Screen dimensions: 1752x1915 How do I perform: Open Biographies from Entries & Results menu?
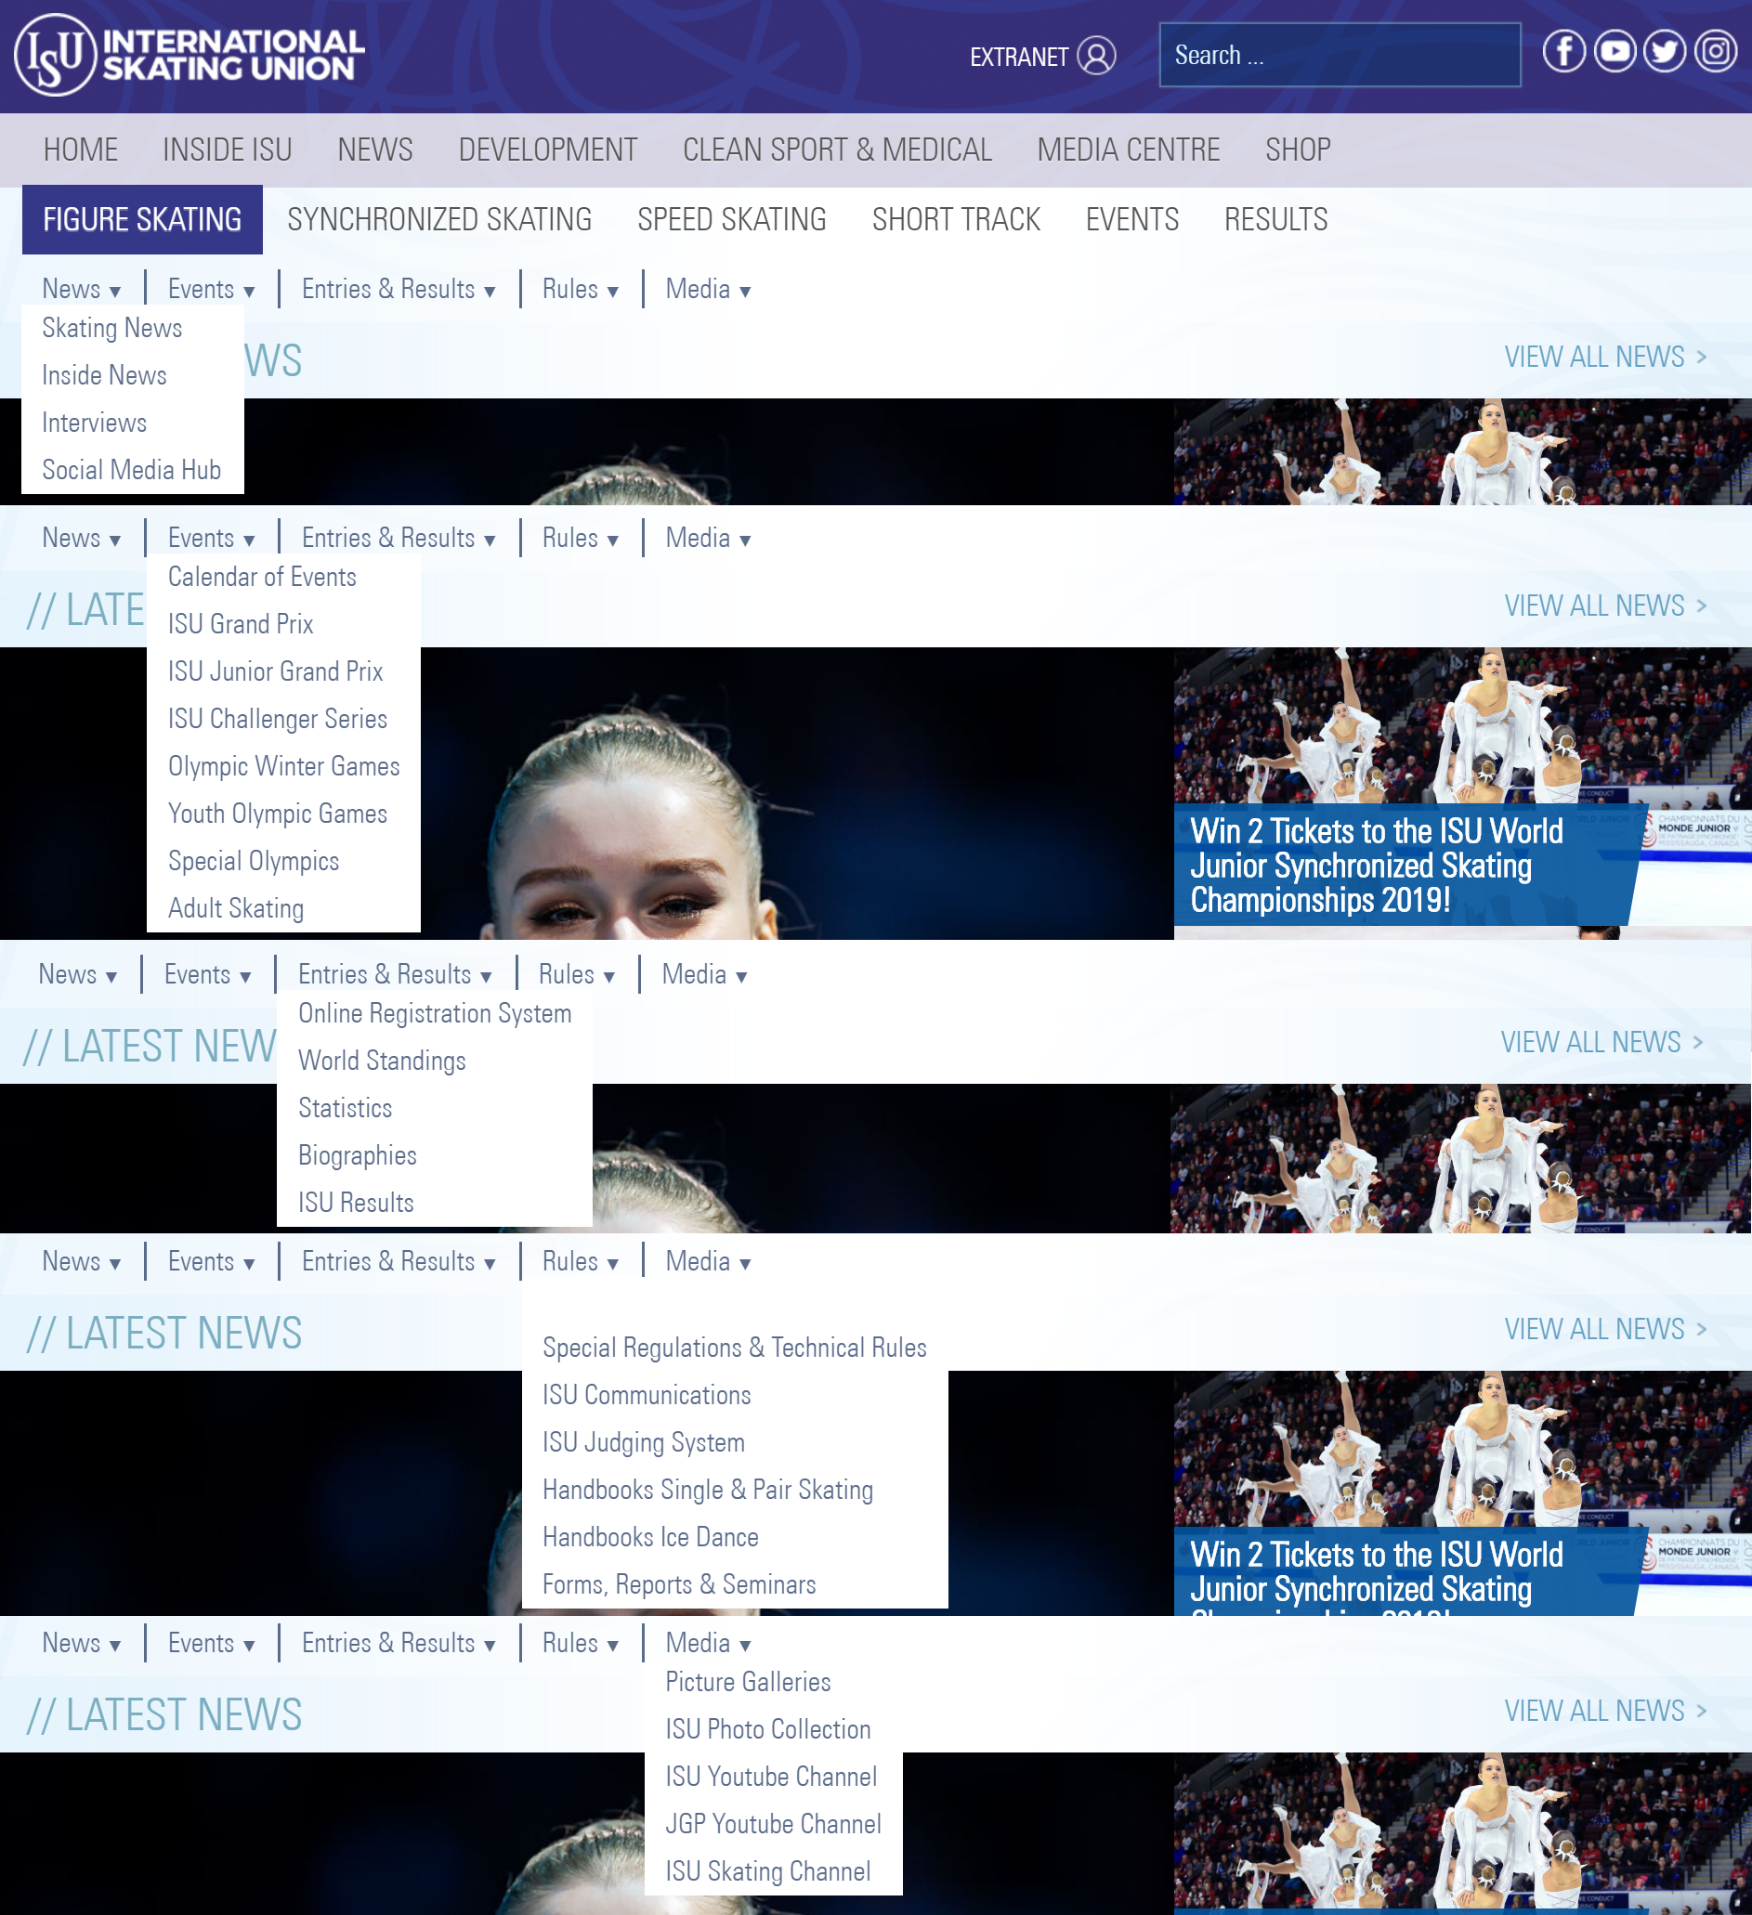click(358, 1156)
